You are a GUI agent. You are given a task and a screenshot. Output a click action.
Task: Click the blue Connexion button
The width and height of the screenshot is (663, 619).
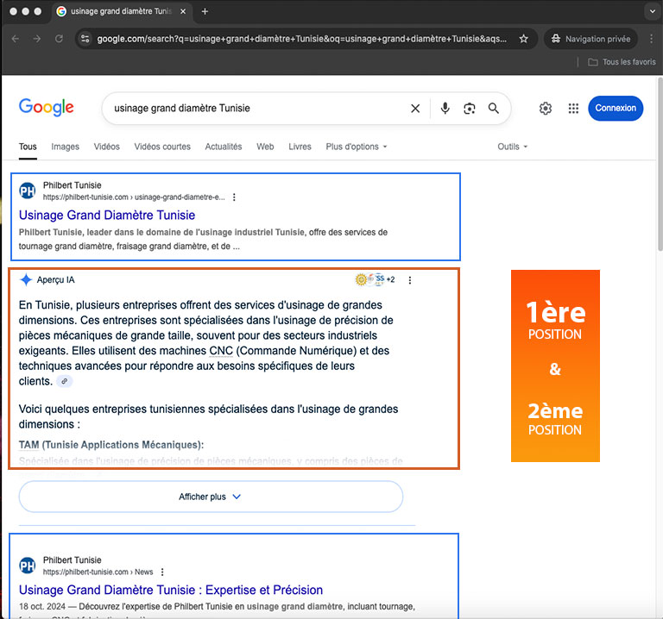pos(615,109)
